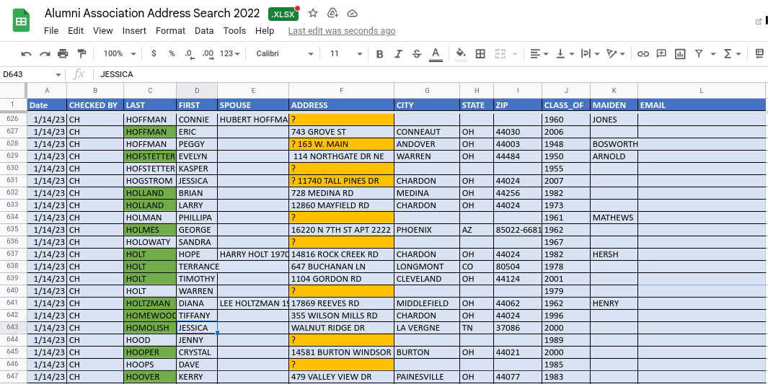This screenshot has height=384, width=768.
Task: Check the cloud document status icon
Action: coord(352,13)
